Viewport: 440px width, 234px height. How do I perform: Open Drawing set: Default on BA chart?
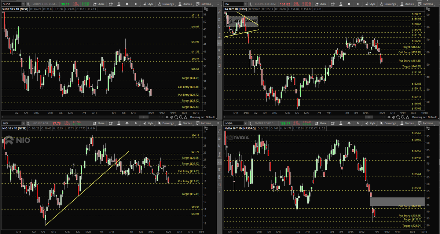(424, 117)
